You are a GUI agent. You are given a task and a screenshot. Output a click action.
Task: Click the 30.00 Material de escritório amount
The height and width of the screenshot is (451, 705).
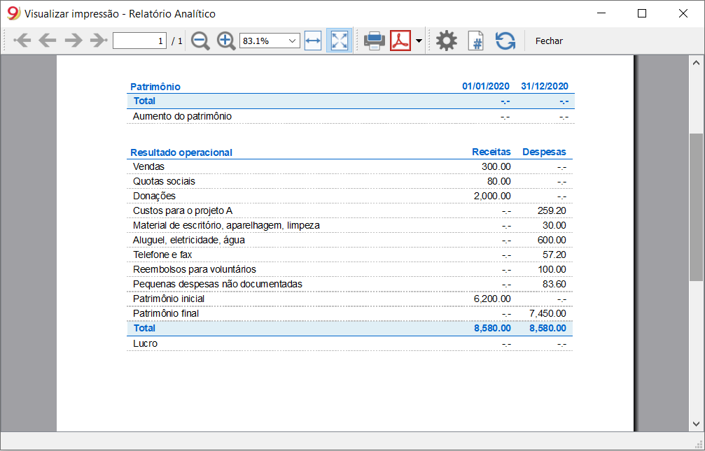pyautogui.click(x=554, y=225)
